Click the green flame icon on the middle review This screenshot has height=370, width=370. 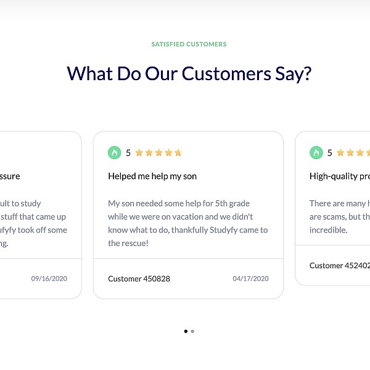[x=115, y=153]
